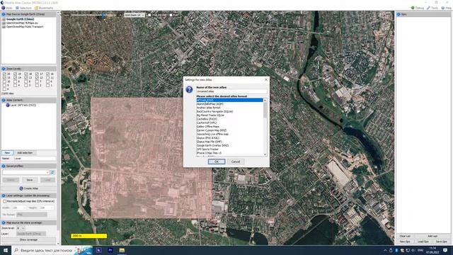The width and height of the screenshot is (453, 255).
Task: Select GPS Sports Tracker format
Action: (229, 149)
